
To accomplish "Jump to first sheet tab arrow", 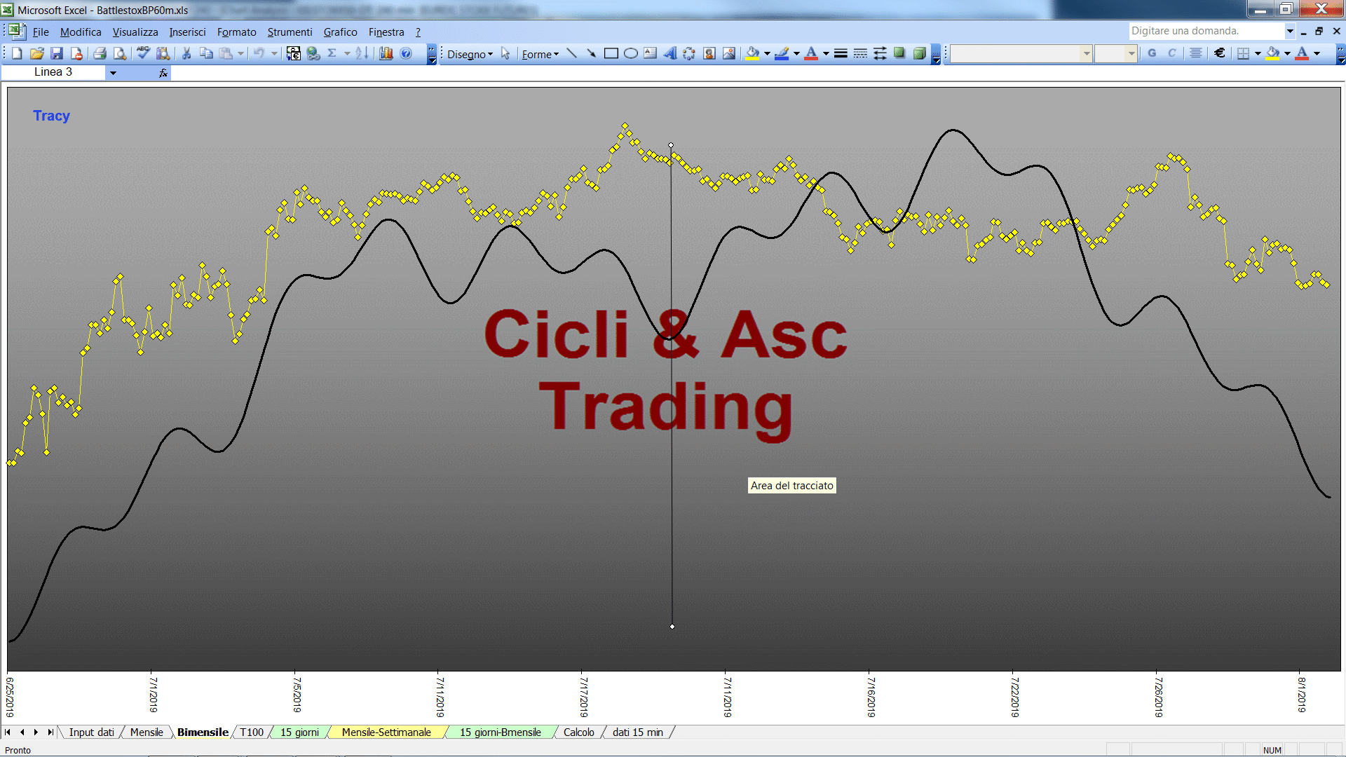I will 8,732.
